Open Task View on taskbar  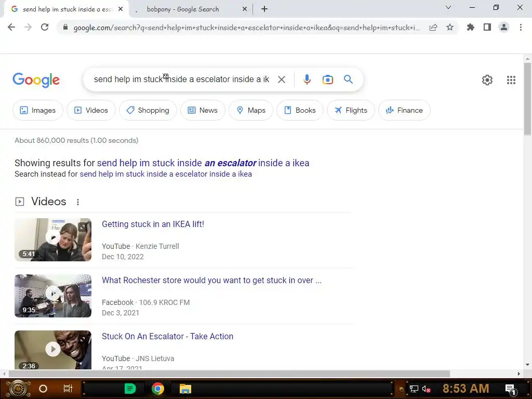[68, 389]
